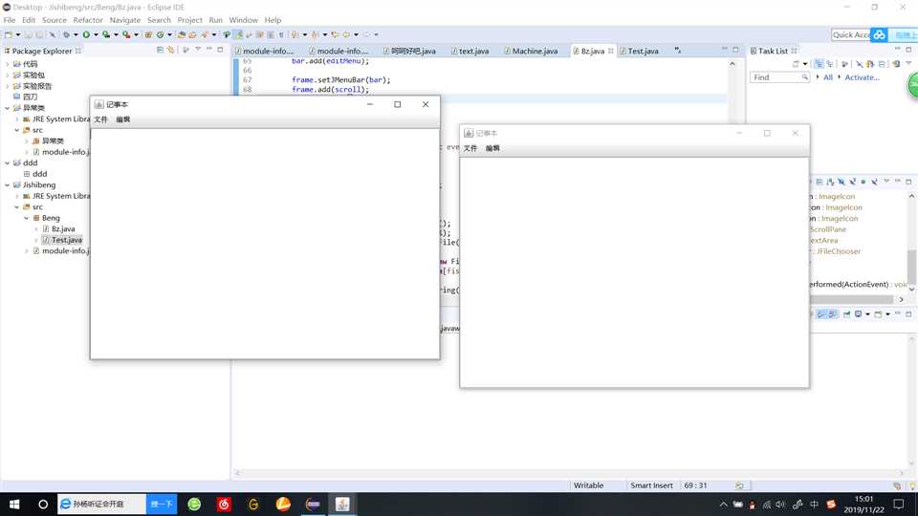Viewport: 918px width, 516px height.
Task: Select JFileChooser entry in Outline view
Action: [839, 251]
